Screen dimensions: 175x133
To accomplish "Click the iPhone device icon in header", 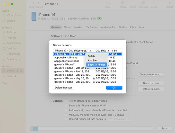I will coord(34,16).
